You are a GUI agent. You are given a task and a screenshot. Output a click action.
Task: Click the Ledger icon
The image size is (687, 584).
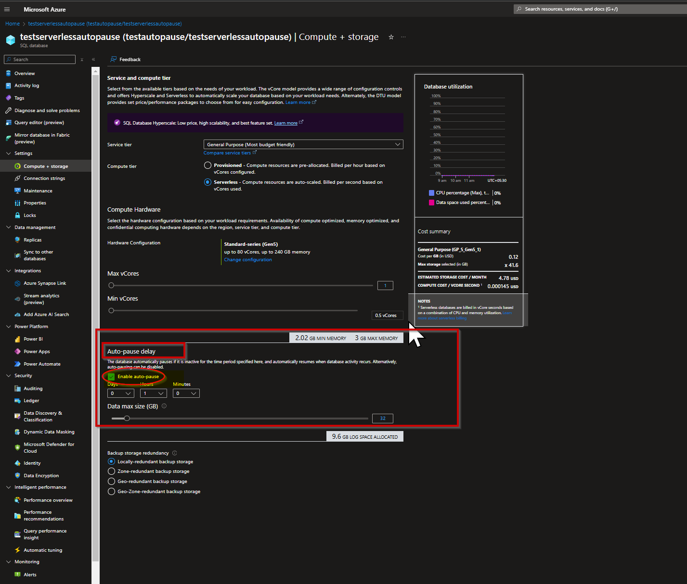point(18,401)
